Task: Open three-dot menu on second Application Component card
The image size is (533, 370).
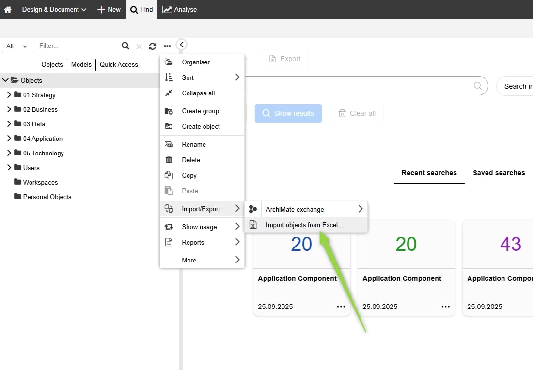Action: [x=445, y=307]
